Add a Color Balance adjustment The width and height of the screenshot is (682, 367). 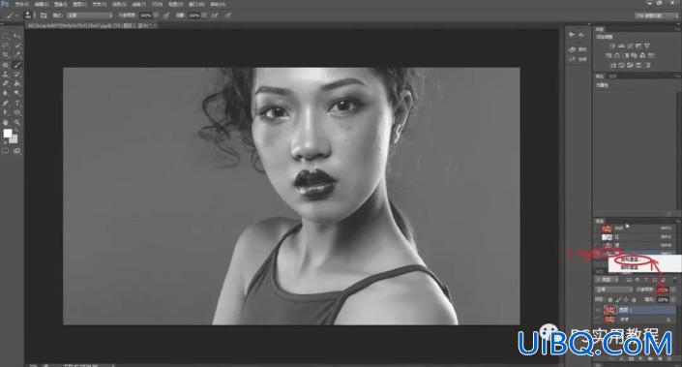click(x=617, y=56)
